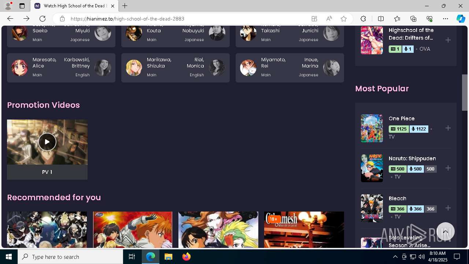The height and width of the screenshot is (264, 469).
Task: Open Windows Start menu
Action: [x=9, y=257]
